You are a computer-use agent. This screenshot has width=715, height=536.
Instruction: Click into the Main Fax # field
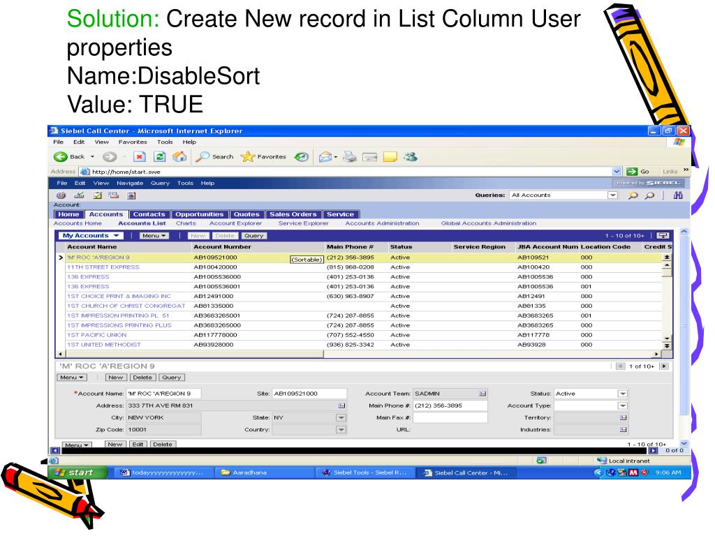coord(450,417)
